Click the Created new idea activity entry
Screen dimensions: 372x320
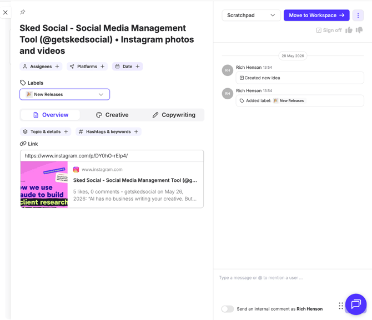coord(300,78)
